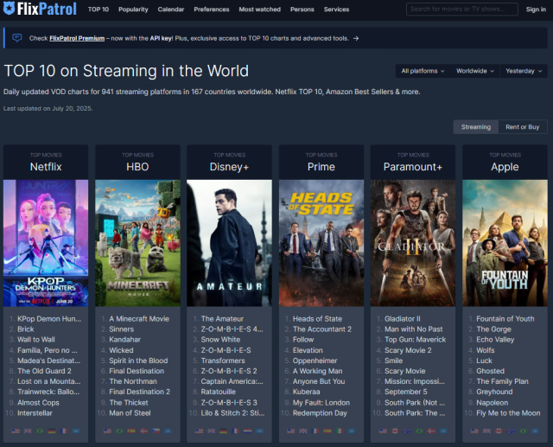Open Interstellar in the Netflix list
The image size is (553, 447).
pyautogui.click(x=35, y=412)
